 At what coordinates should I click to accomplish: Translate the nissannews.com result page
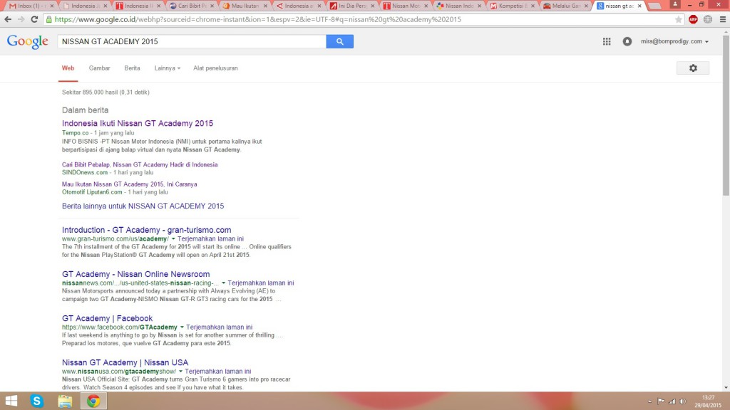(261, 283)
